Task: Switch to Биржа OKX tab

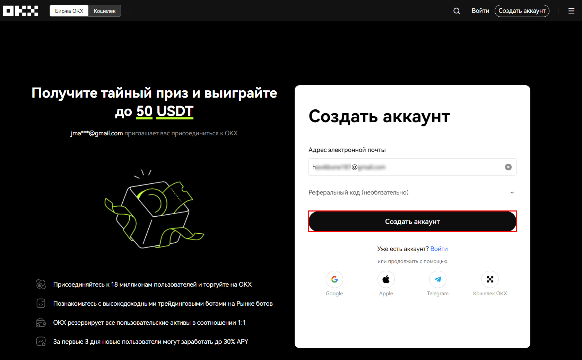Action: tap(69, 11)
